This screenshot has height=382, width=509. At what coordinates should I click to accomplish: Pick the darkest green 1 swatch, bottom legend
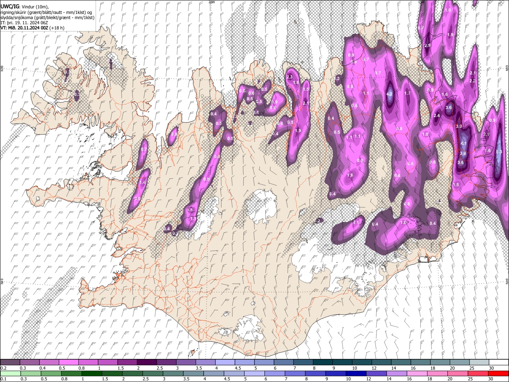point(91,374)
